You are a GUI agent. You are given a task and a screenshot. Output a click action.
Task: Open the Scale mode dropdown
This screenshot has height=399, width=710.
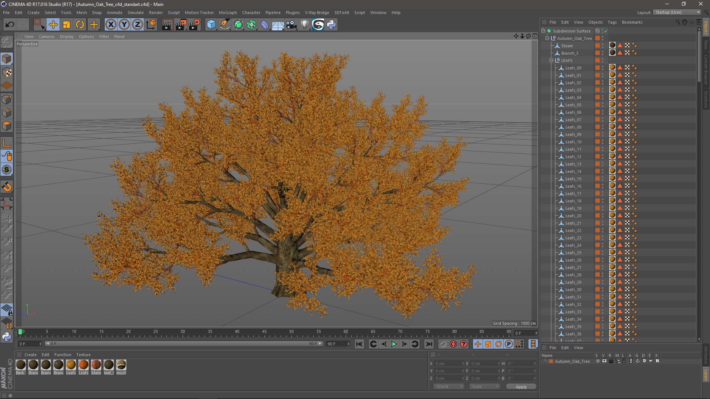point(485,386)
